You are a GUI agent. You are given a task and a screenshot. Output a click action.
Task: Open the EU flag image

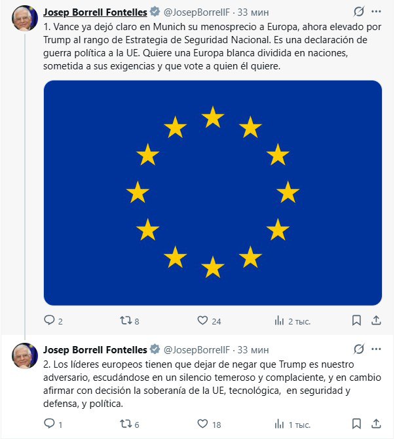point(212,193)
